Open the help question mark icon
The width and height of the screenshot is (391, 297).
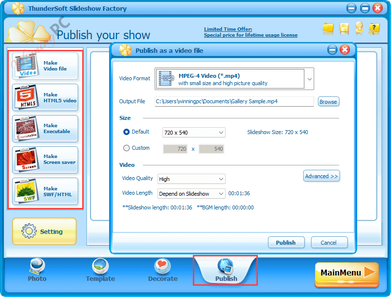pos(374,28)
